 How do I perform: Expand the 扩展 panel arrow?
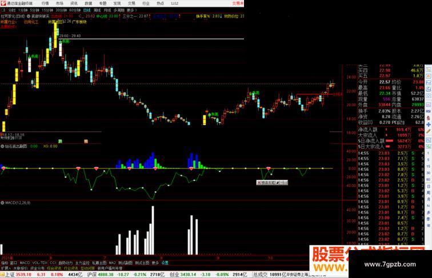coord(6,268)
